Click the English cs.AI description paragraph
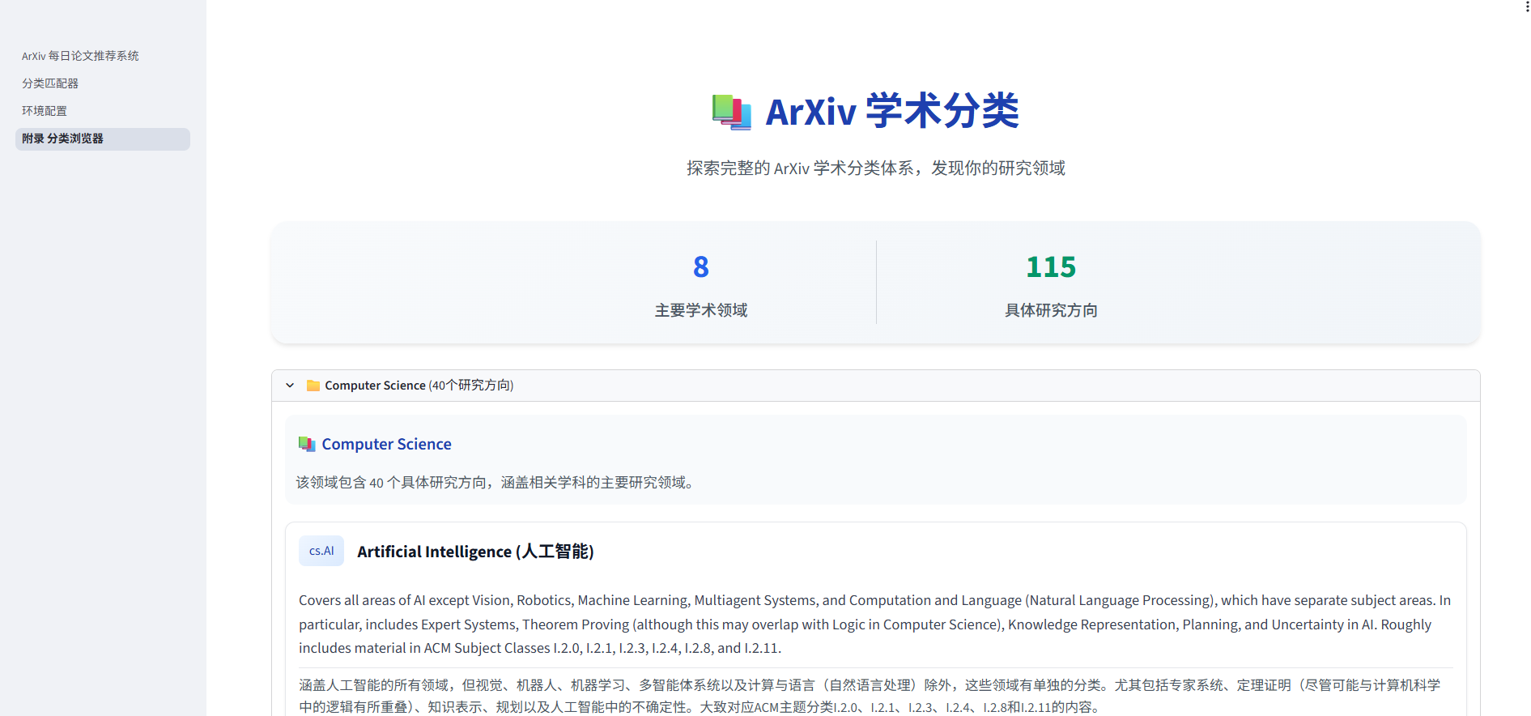Viewport: 1531px width, 716px height. point(874,624)
